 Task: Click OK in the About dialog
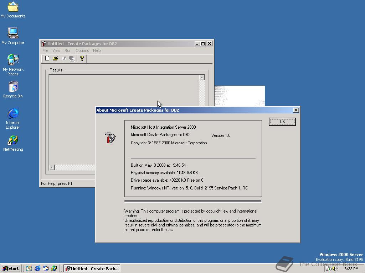pyautogui.click(x=282, y=122)
